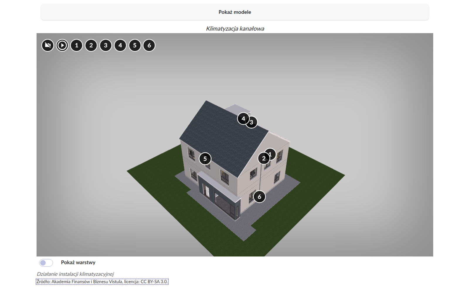This screenshot has height=295, width=469.
Task: Select toolbar view button 4
Action: coord(120,45)
